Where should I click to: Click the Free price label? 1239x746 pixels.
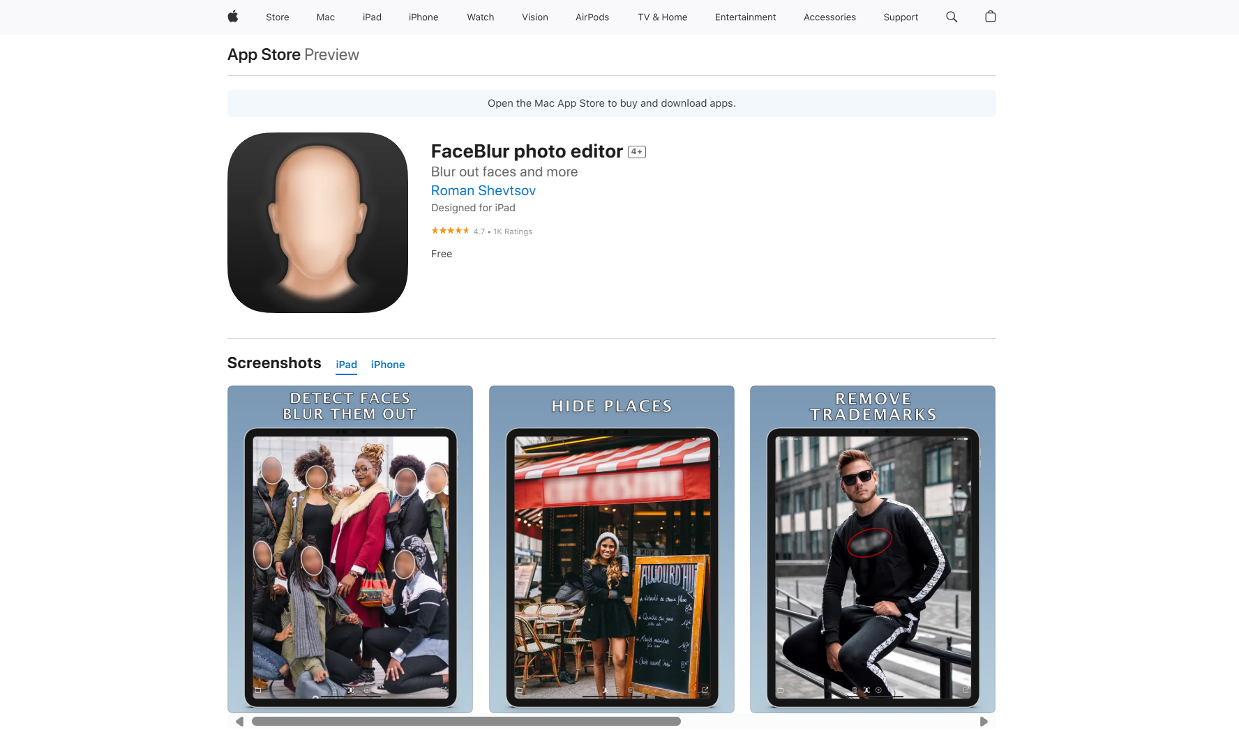click(442, 254)
